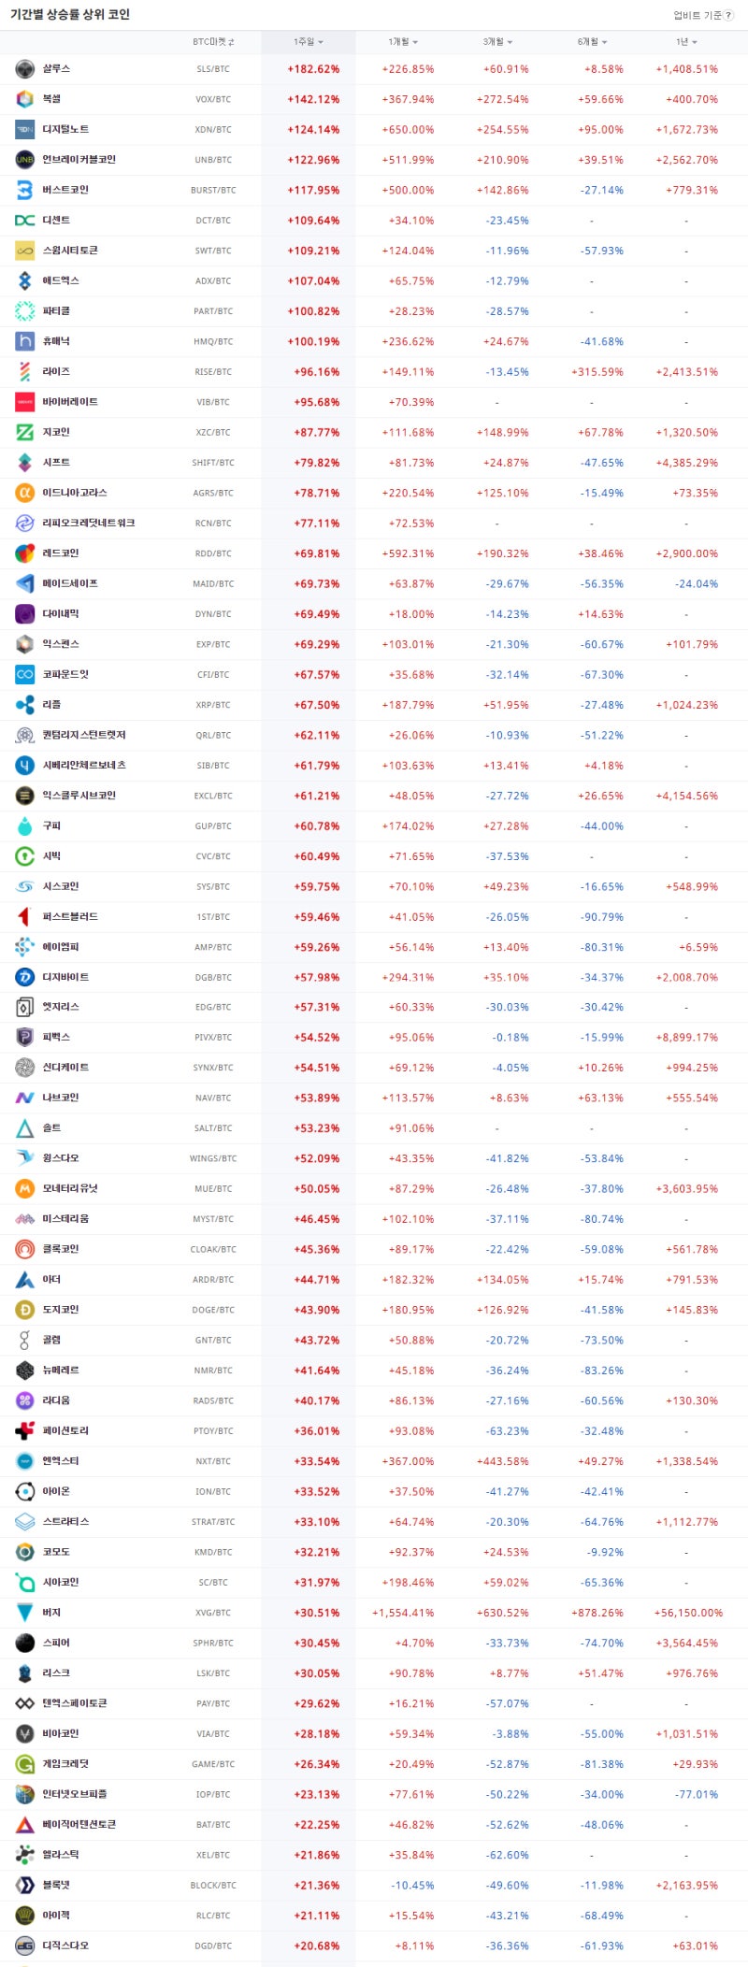Click the Dogecoin (DOGE) coin icon

[25, 1310]
